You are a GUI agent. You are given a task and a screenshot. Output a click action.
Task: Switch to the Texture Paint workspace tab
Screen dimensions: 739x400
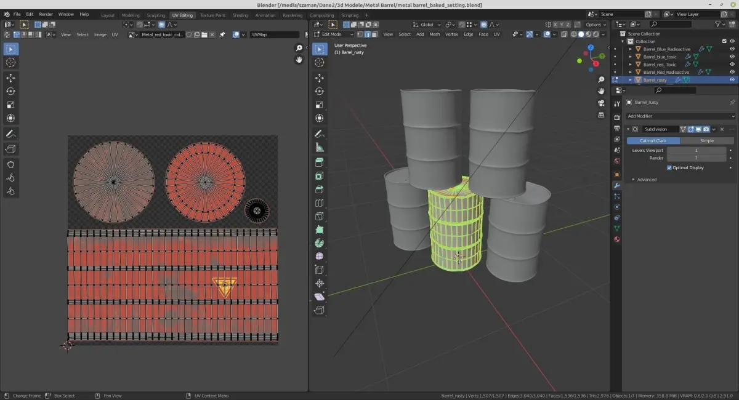(213, 15)
